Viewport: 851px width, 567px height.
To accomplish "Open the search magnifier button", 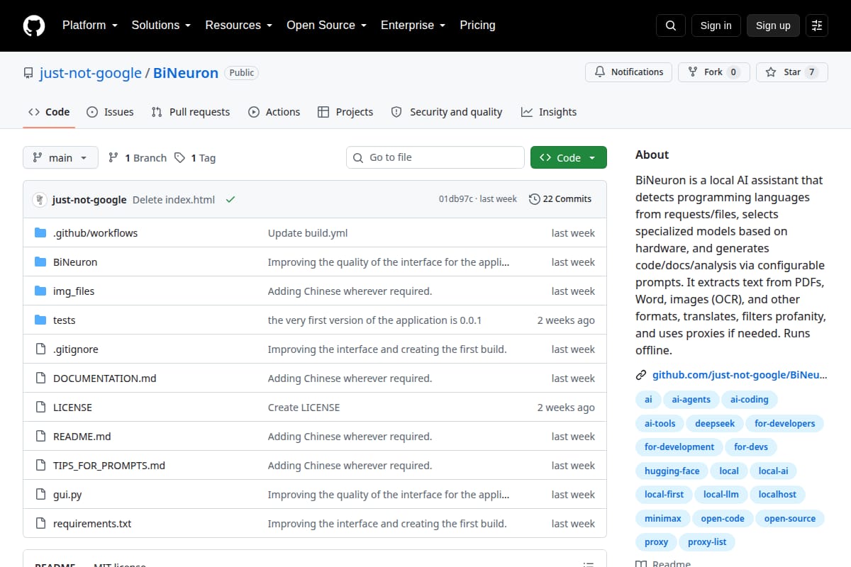I will coord(671,26).
